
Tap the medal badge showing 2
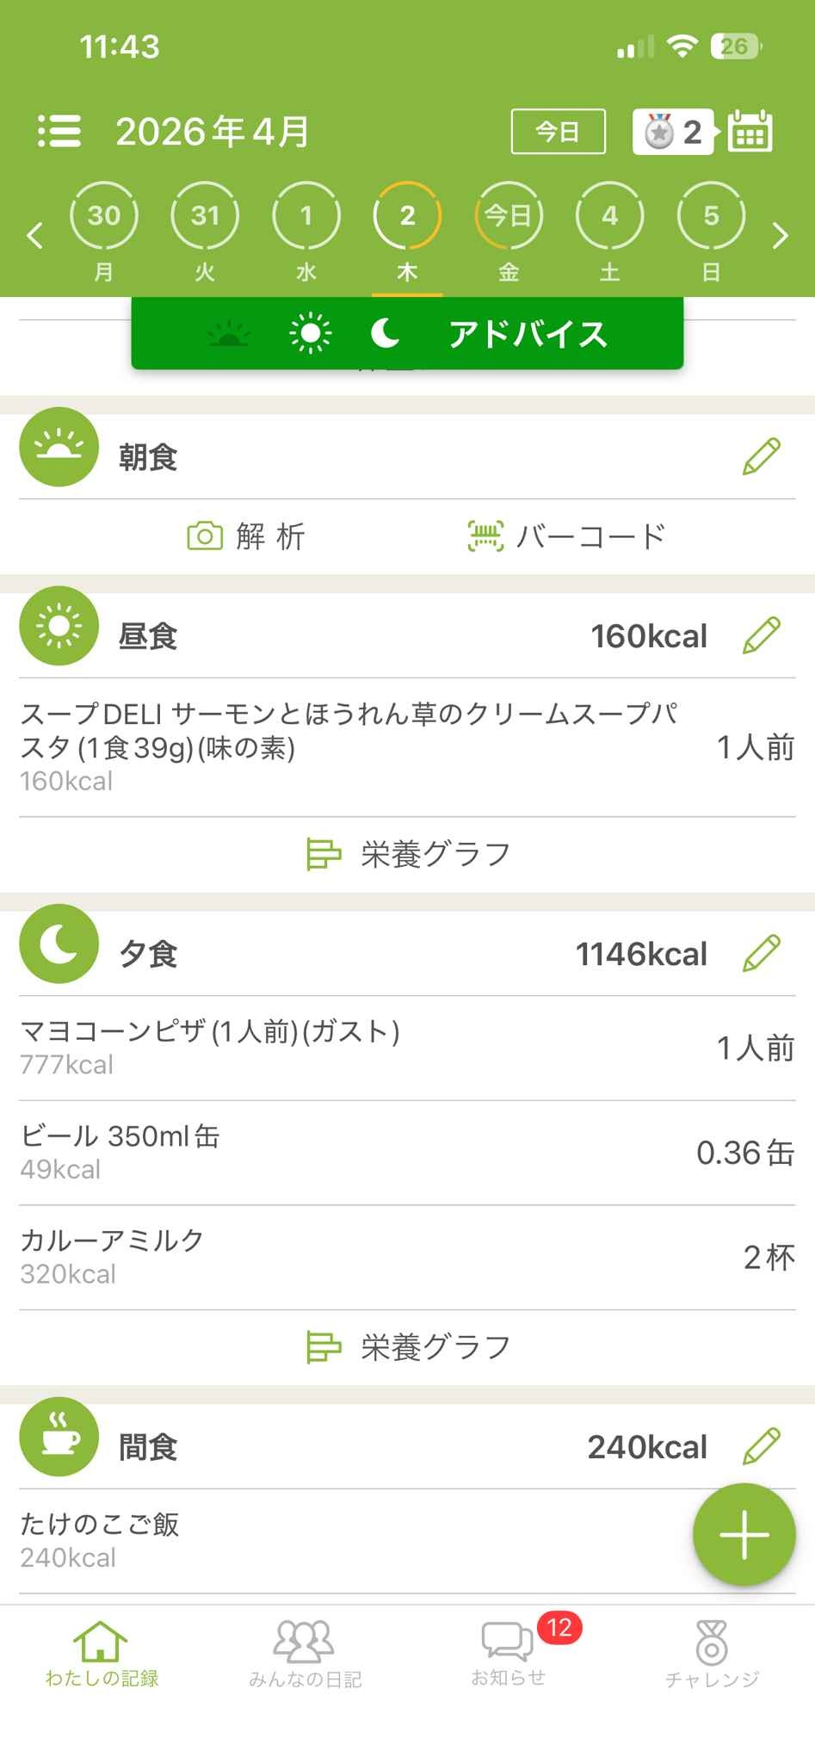(x=673, y=132)
